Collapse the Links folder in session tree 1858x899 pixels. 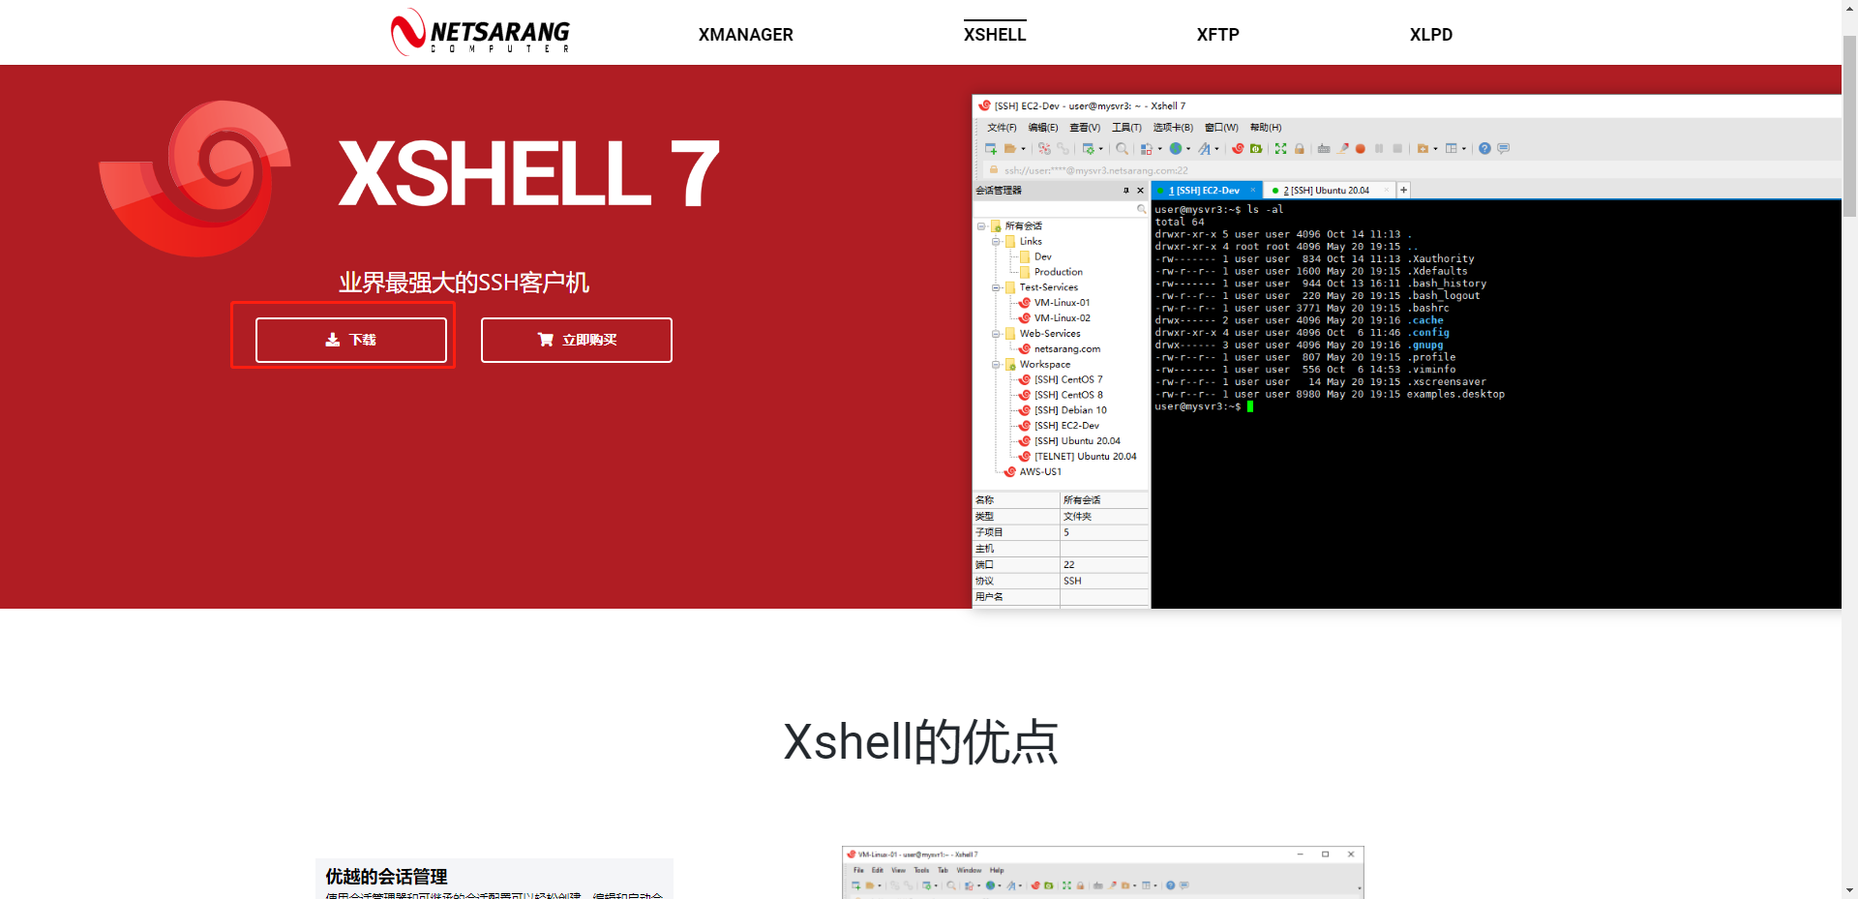pos(996,242)
